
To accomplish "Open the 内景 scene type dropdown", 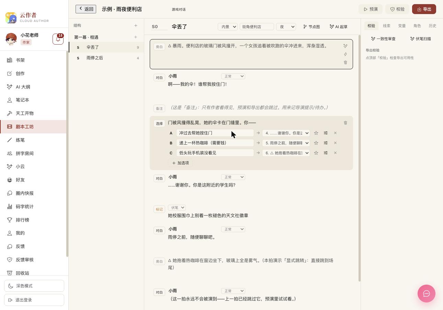I will (x=228, y=26).
